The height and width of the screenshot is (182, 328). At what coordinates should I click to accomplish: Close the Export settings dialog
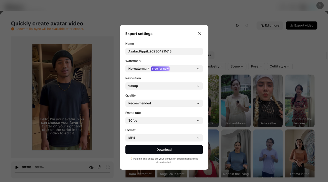(200, 34)
